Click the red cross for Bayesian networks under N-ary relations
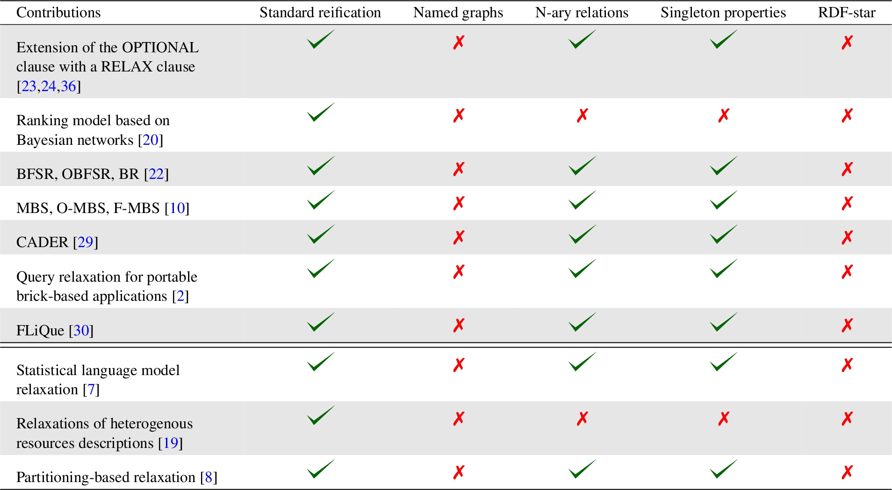This screenshot has width=892, height=490. [x=582, y=115]
